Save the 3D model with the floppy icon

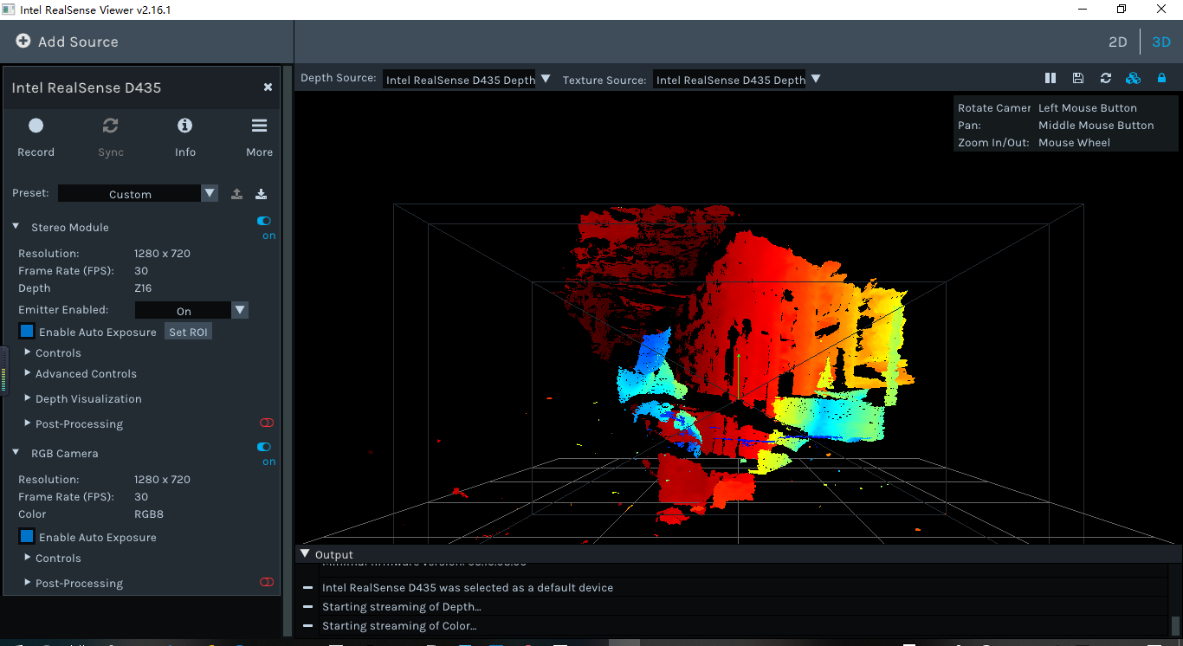(1078, 78)
